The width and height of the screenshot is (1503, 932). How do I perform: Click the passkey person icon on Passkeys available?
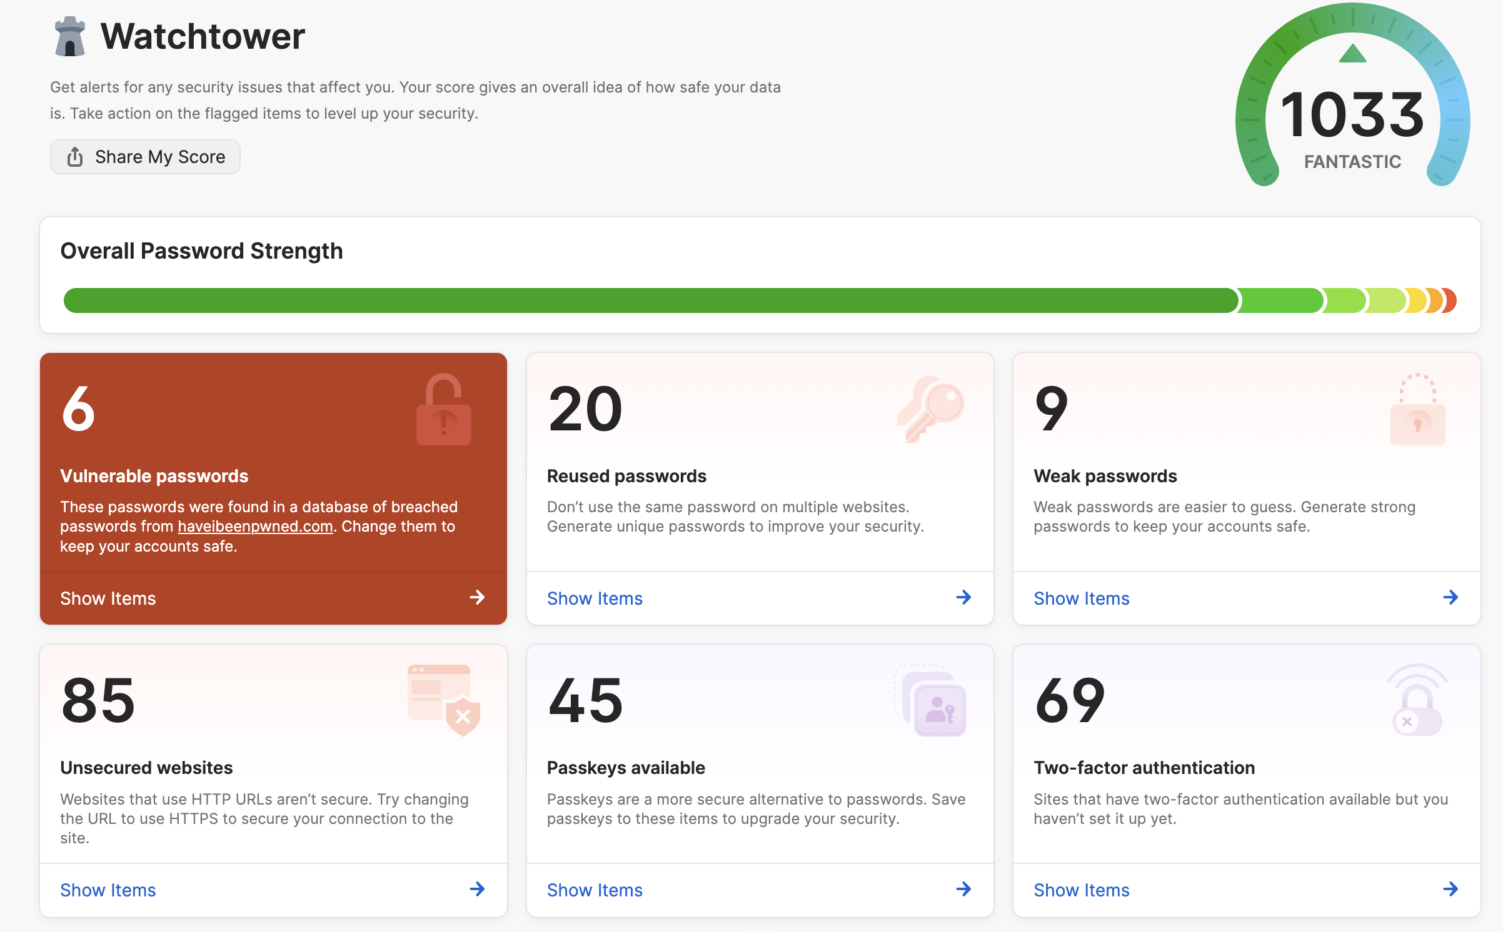(931, 700)
